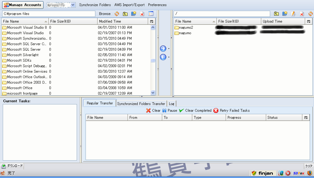Screen dimensions: 314x178
Task: Click the Browse button
Action: pyautogui.click(x=105, y=14)
